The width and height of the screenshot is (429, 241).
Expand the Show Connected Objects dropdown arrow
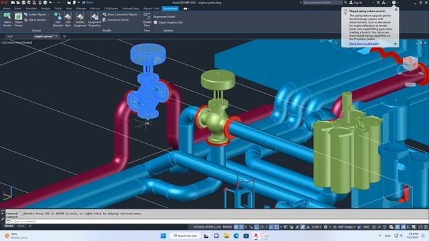pyautogui.click(x=139, y=15)
